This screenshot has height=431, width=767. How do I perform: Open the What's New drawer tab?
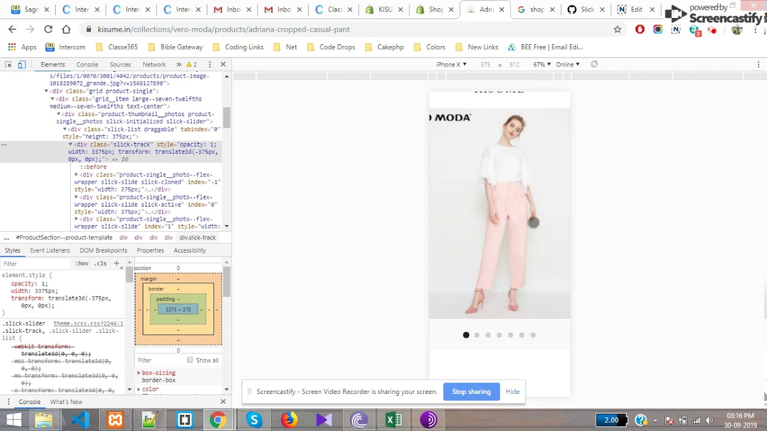(66, 402)
